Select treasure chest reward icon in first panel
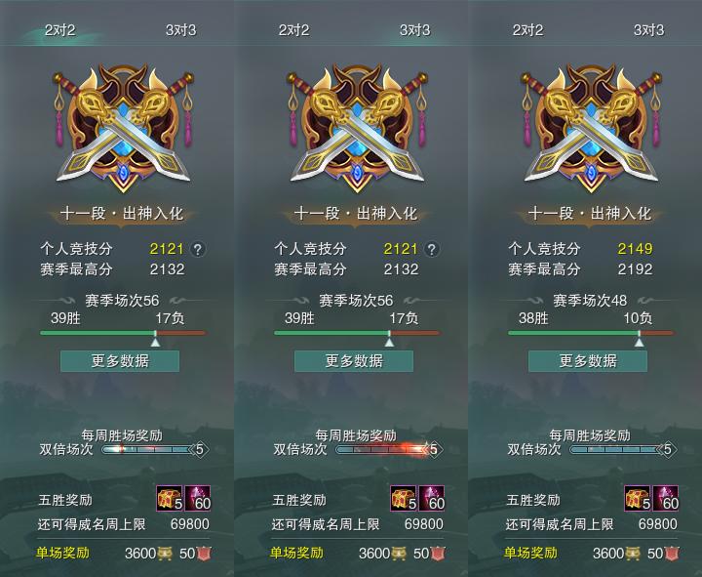This screenshot has height=577, width=702. click(x=170, y=498)
